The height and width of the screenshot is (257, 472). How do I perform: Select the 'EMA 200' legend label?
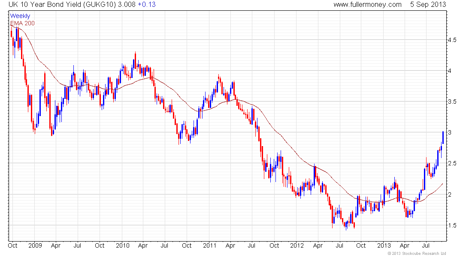[x=22, y=23]
